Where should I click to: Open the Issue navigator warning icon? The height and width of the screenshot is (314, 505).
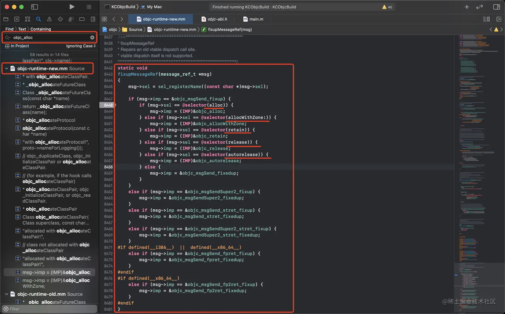(x=49, y=19)
